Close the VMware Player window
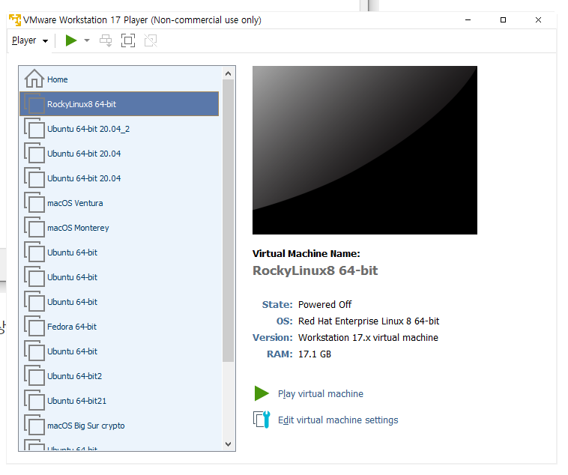The image size is (568, 475). (538, 20)
